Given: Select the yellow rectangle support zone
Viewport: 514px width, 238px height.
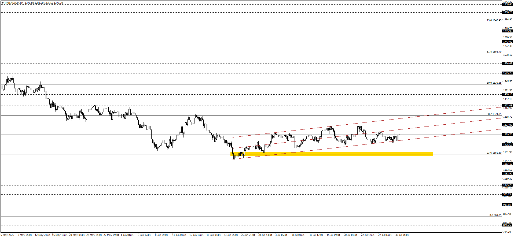Looking at the screenshot, I should pyautogui.click(x=332, y=154).
